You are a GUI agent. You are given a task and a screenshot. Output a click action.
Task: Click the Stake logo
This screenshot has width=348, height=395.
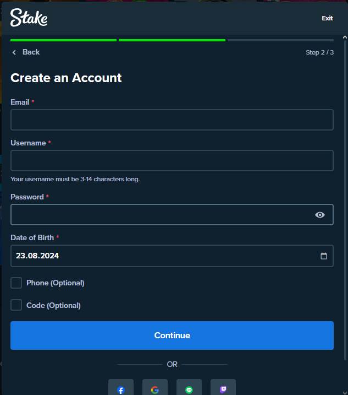pos(29,18)
